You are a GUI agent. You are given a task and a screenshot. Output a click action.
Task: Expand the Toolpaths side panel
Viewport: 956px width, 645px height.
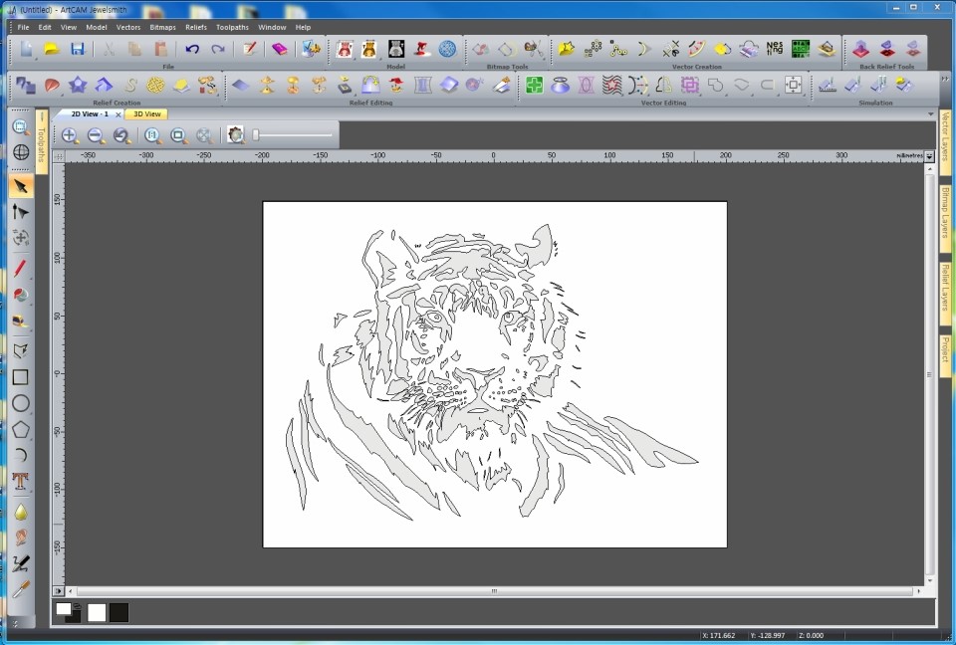point(42,143)
